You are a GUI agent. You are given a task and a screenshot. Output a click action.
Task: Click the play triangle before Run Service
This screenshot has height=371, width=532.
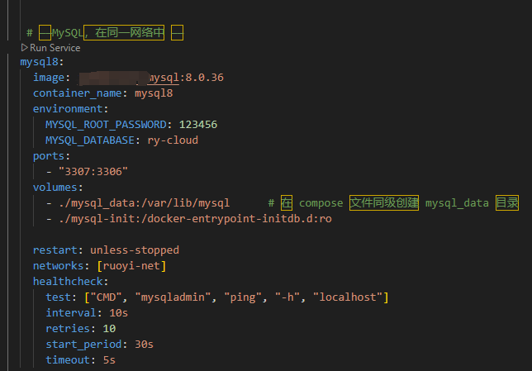[x=24, y=48]
